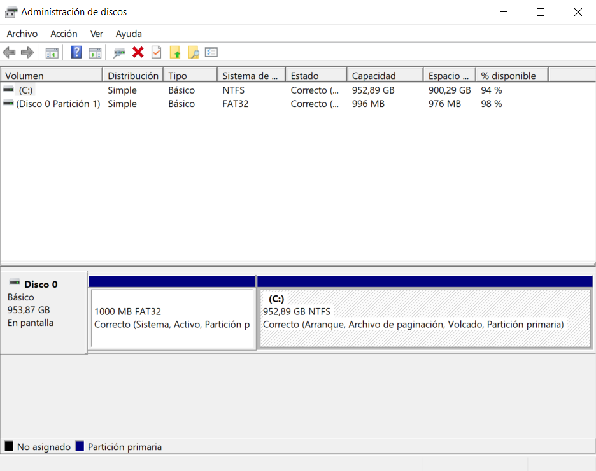Open Properties with the checkmark sheet icon
This screenshot has width=596, height=471.
(x=156, y=52)
